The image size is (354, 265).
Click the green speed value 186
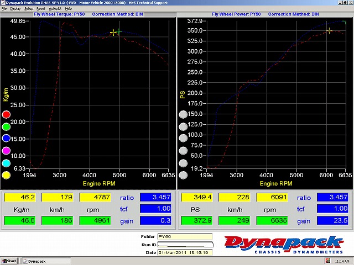(x=57, y=220)
